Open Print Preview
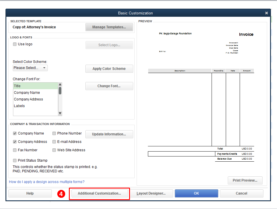 pos(245,180)
